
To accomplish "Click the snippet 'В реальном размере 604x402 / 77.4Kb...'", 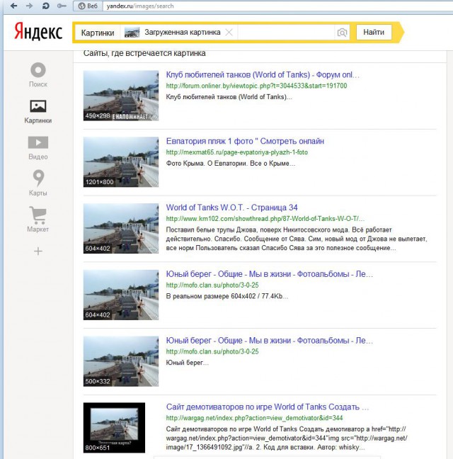I will (x=227, y=296).
